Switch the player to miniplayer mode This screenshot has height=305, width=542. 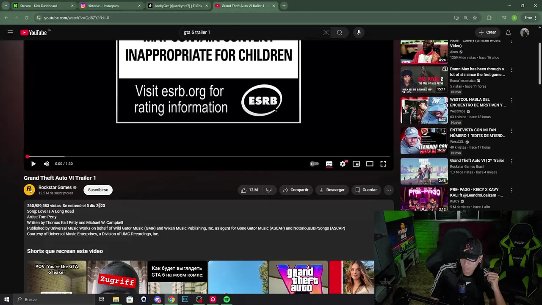tap(356, 164)
